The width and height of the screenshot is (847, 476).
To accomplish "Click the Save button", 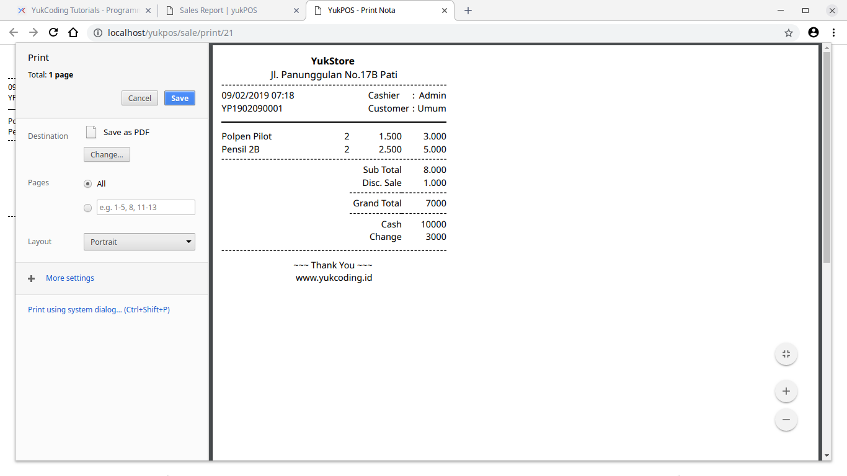I will (x=180, y=98).
